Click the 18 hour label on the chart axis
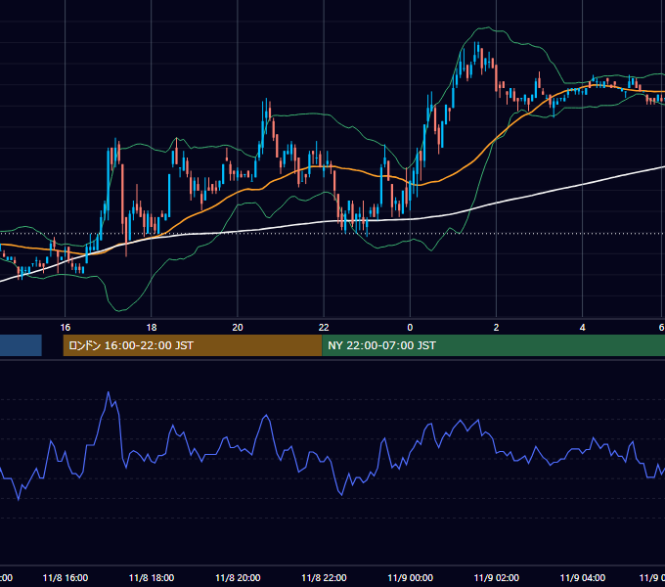 coord(152,328)
